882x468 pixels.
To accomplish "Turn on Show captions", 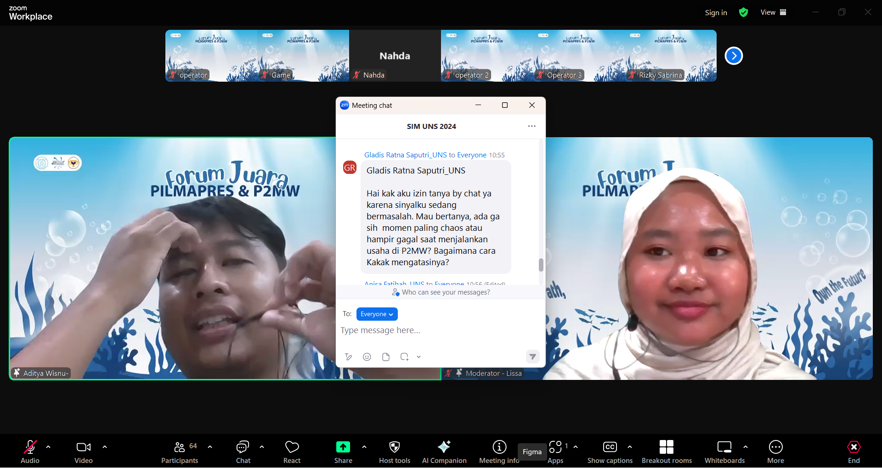I will point(610,452).
